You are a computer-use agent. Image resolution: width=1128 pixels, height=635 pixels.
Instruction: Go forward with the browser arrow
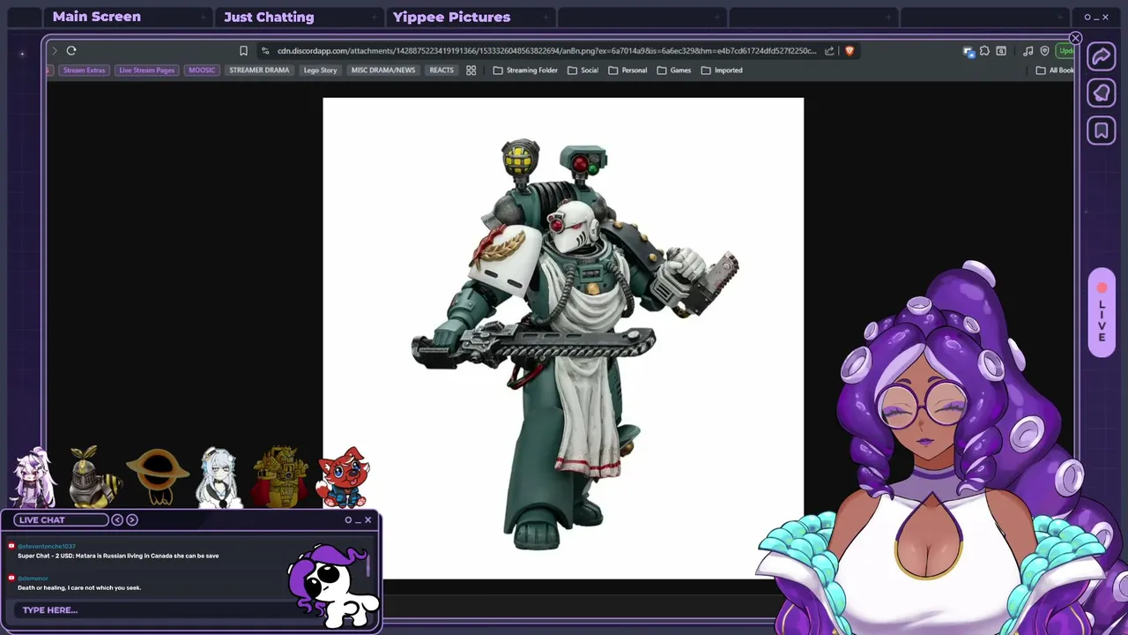coord(55,51)
